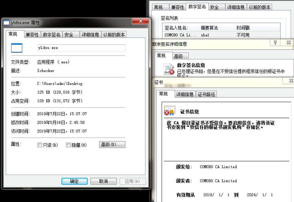Close the digital signature details dialog
294x202 pixels.
[x=289, y=43]
